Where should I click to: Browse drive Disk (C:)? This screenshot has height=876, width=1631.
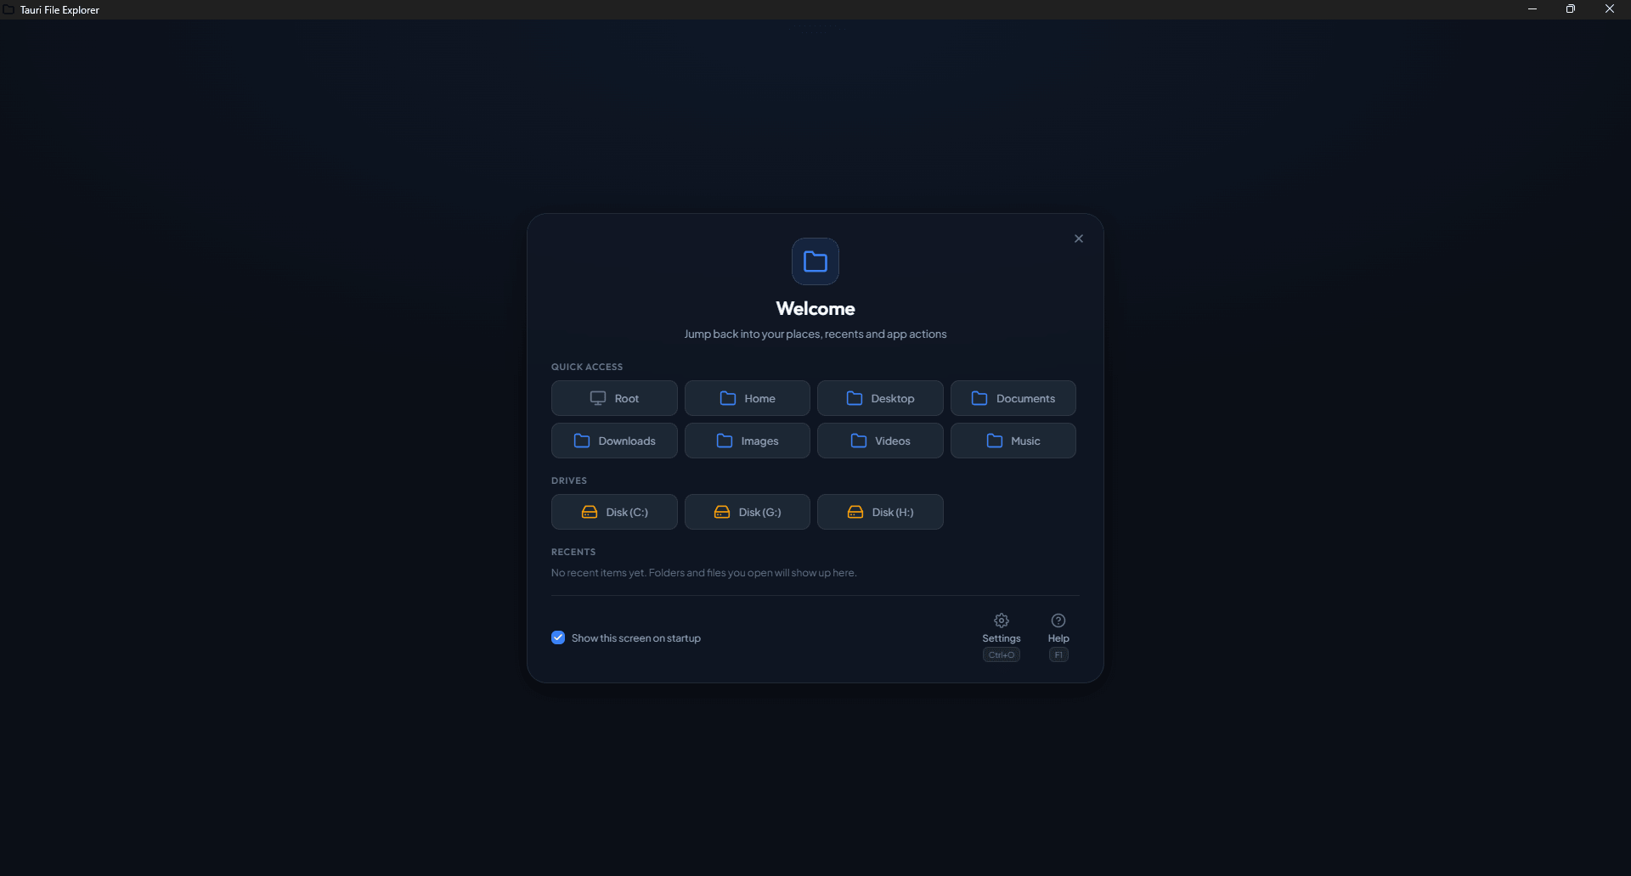[614, 512]
